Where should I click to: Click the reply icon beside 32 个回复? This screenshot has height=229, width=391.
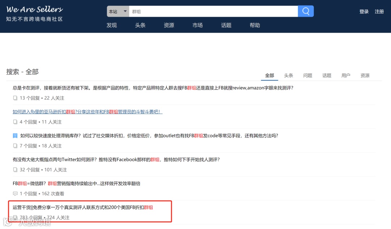point(15,170)
